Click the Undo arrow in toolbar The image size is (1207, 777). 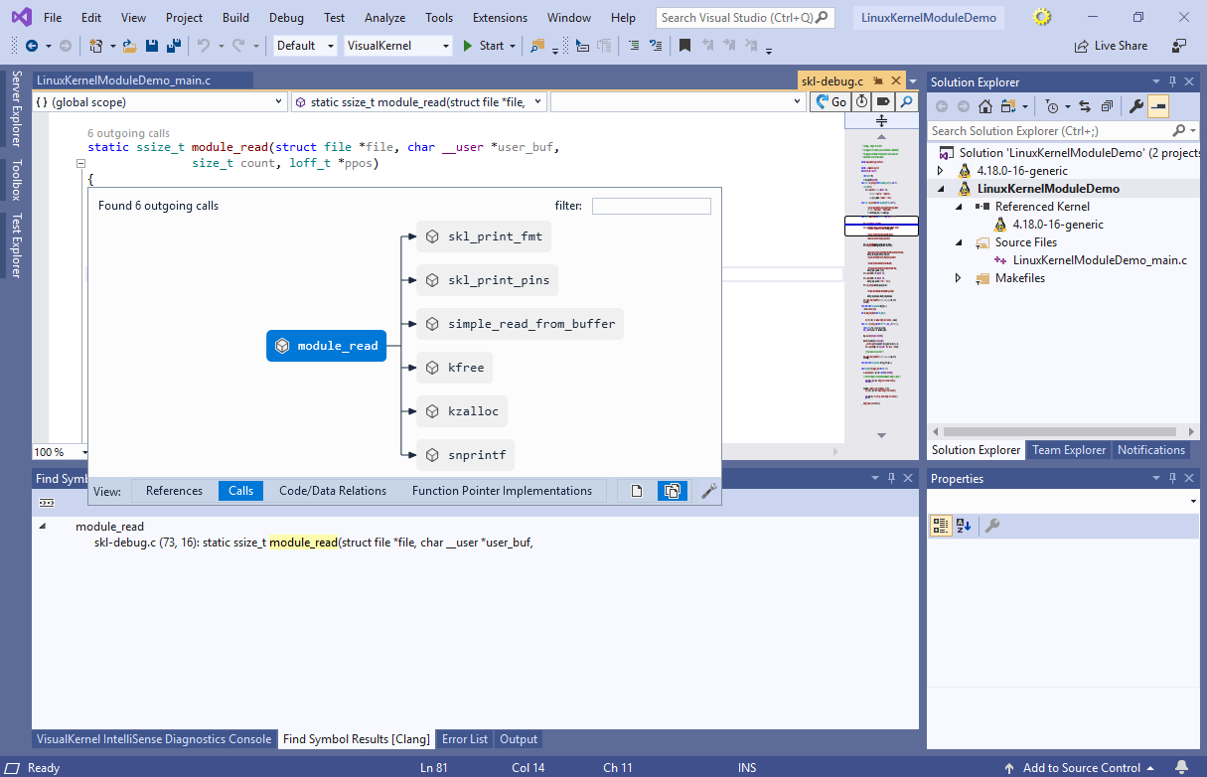click(x=203, y=46)
